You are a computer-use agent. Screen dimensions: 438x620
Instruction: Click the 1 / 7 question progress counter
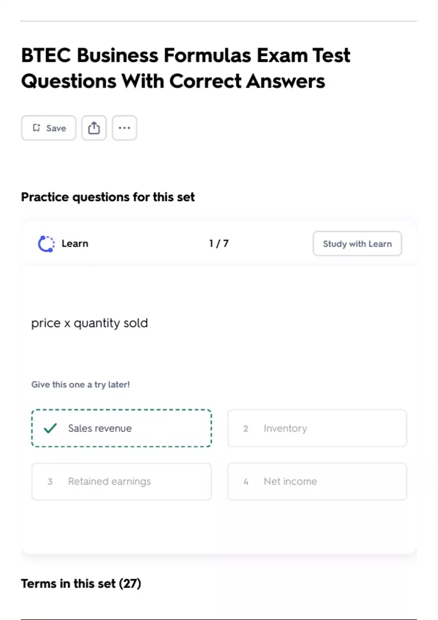pos(219,244)
